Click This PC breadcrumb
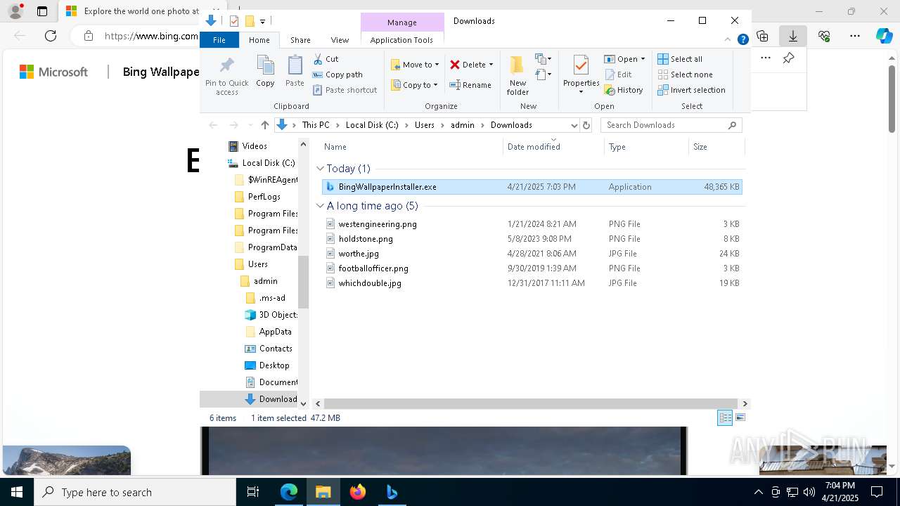The image size is (900, 506). [316, 125]
